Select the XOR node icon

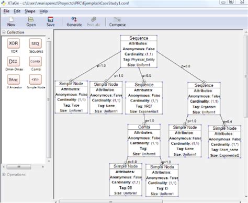[14, 43]
